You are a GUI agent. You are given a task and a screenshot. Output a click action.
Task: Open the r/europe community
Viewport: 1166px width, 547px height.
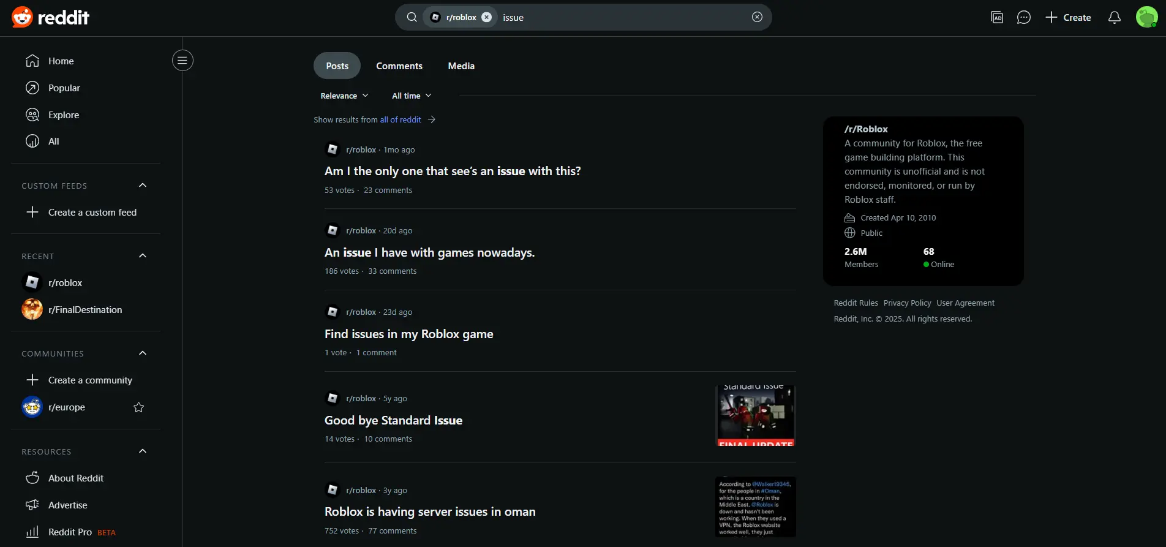tap(66, 407)
